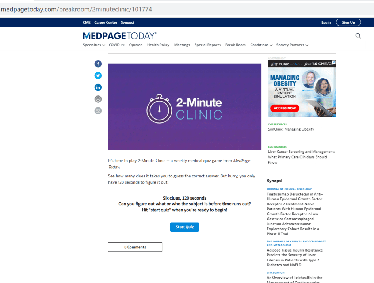The image size is (374, 283).
Task: Click the CME link in top bar
Action: [87, 22]
